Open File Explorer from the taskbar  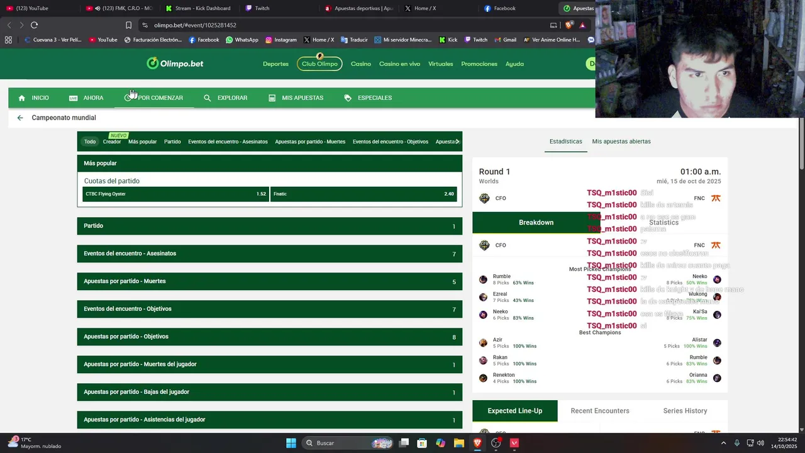459,443
